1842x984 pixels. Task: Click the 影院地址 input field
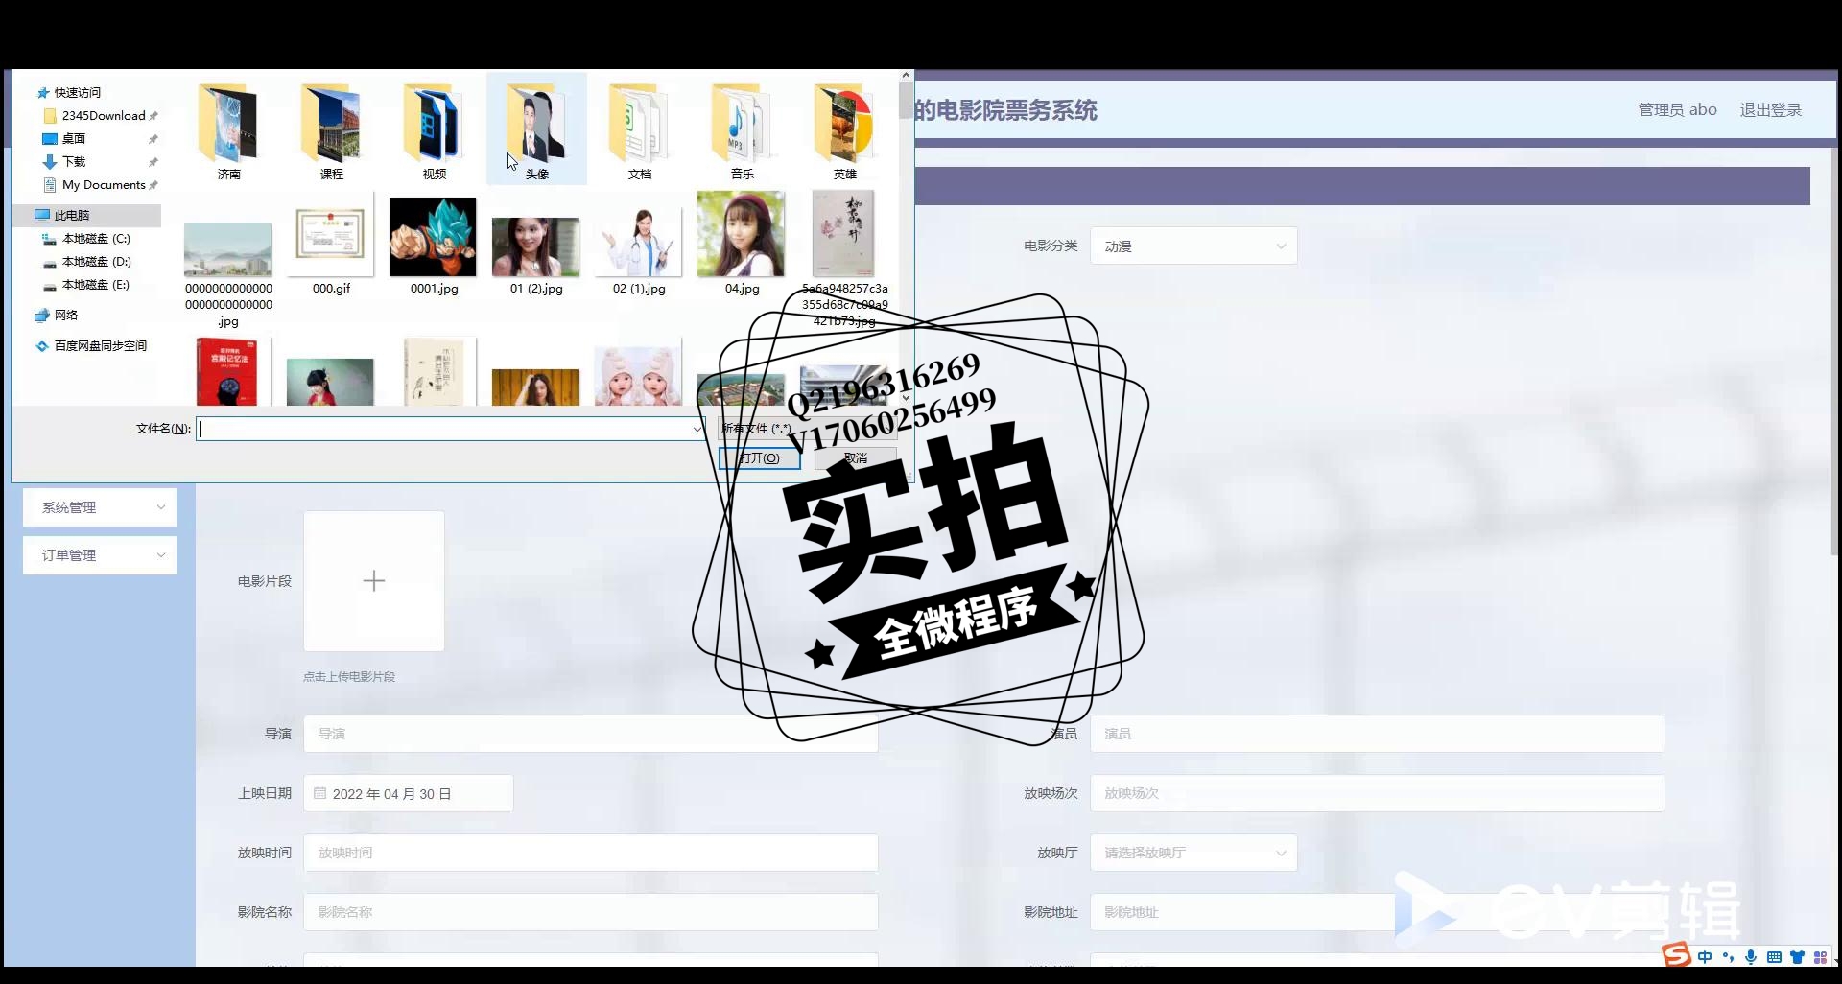[x=1377, y=912]
